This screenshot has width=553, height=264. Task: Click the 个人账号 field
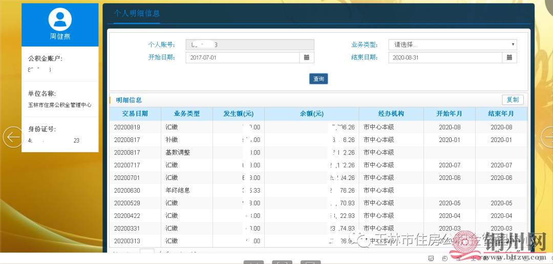tap(249, 45)
